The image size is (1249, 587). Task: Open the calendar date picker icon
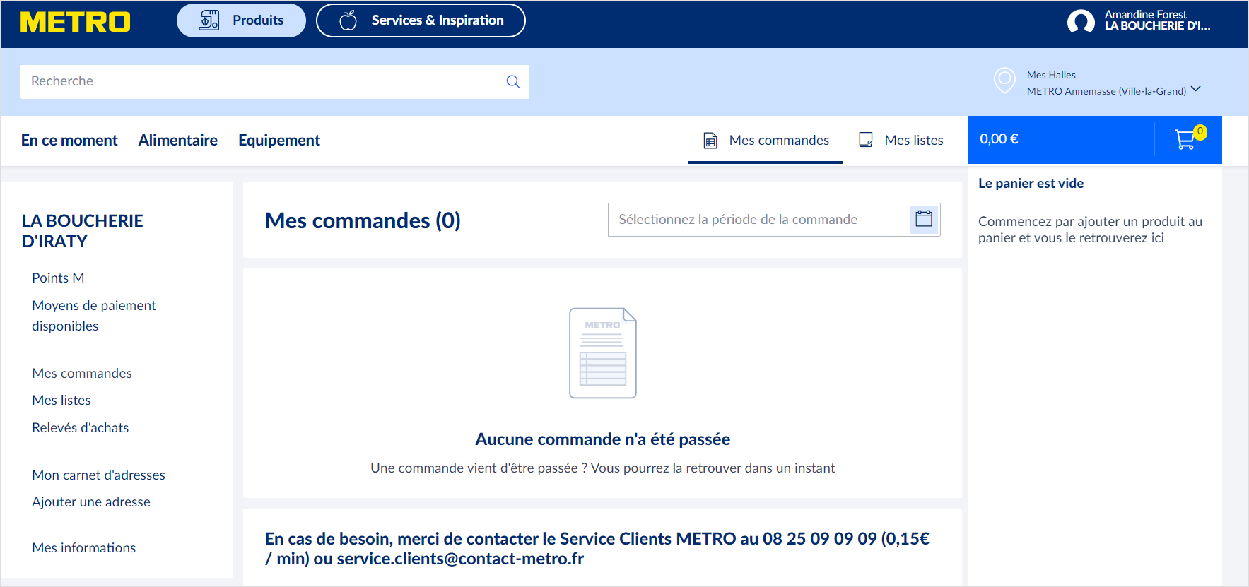coord(924,219)
